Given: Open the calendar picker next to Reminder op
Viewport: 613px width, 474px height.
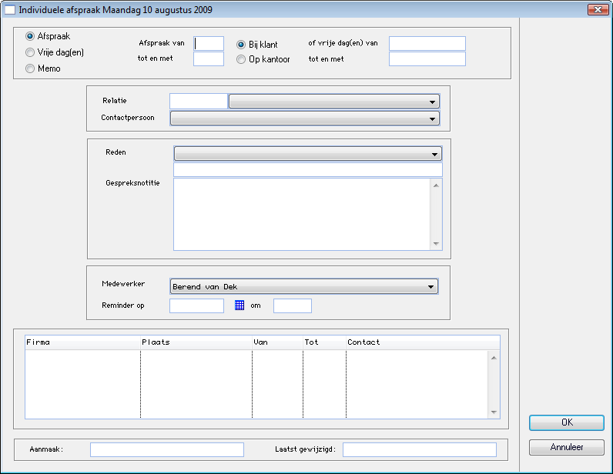Looking at the screenshot, I should pyautogui.click(x=240, y=305).
